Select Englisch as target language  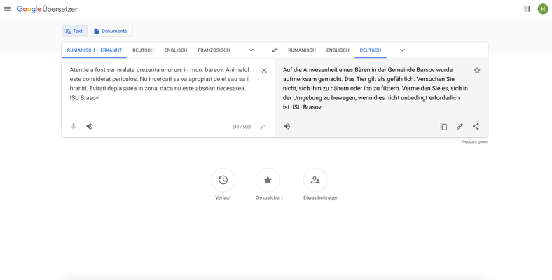pos(338,50)
